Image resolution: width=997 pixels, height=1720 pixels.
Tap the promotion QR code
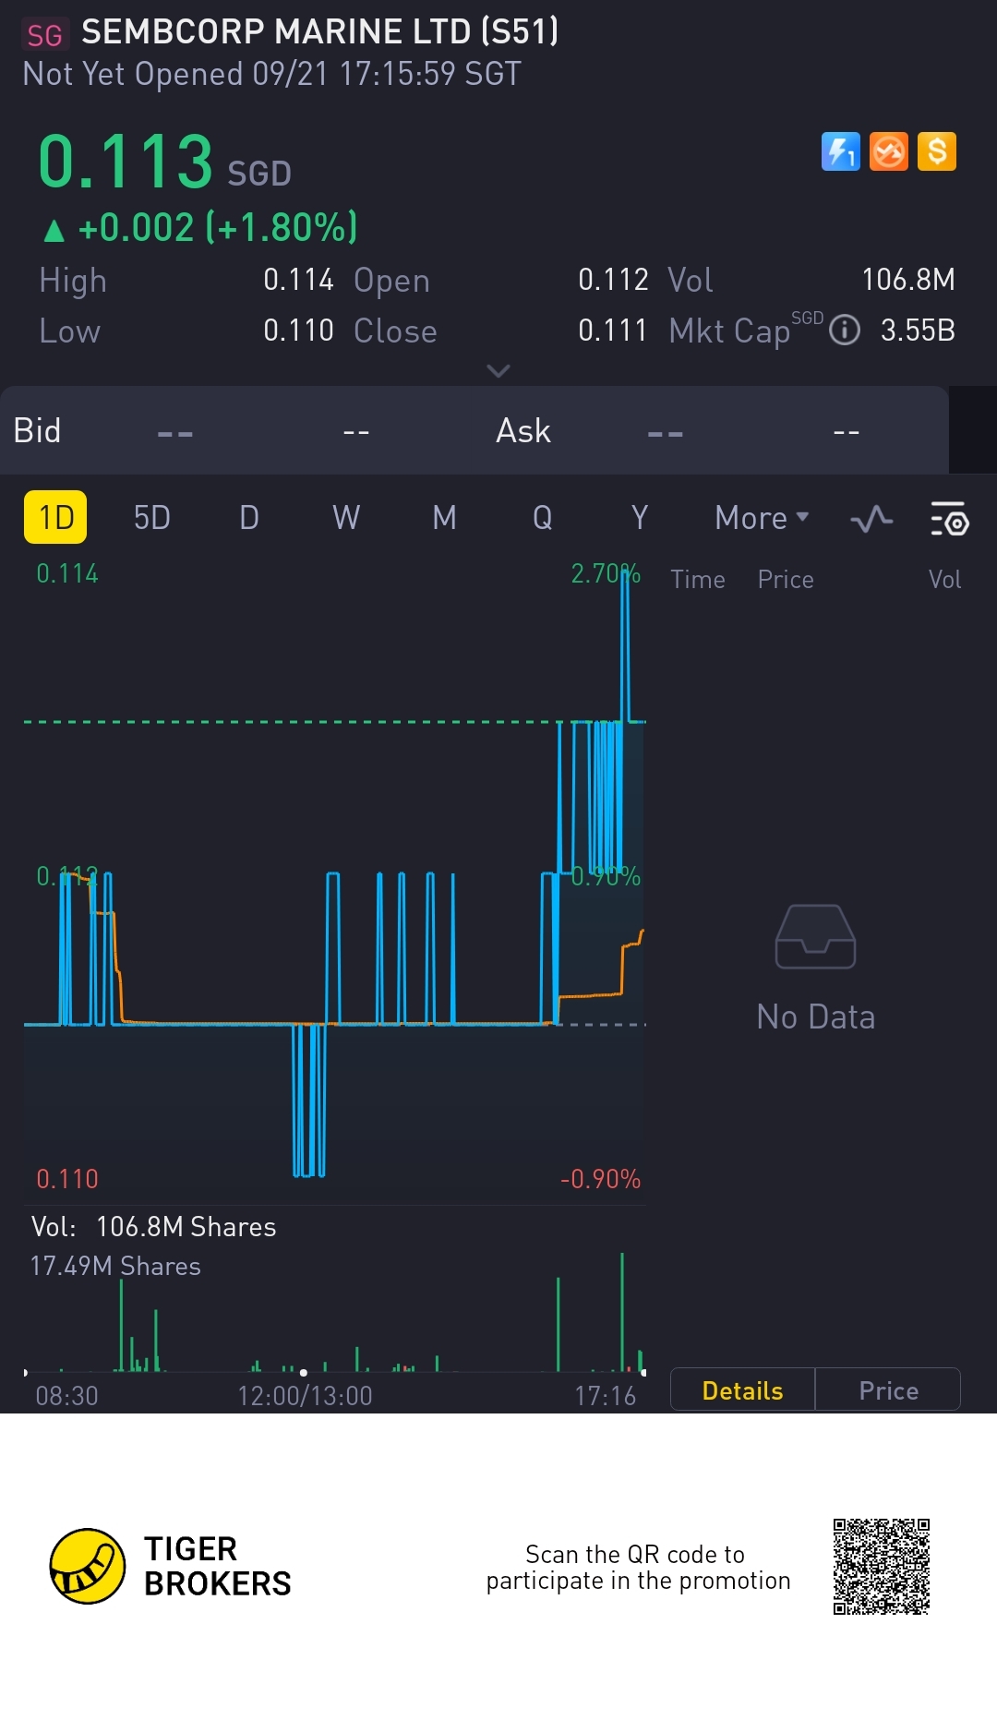coord(881,1566)
